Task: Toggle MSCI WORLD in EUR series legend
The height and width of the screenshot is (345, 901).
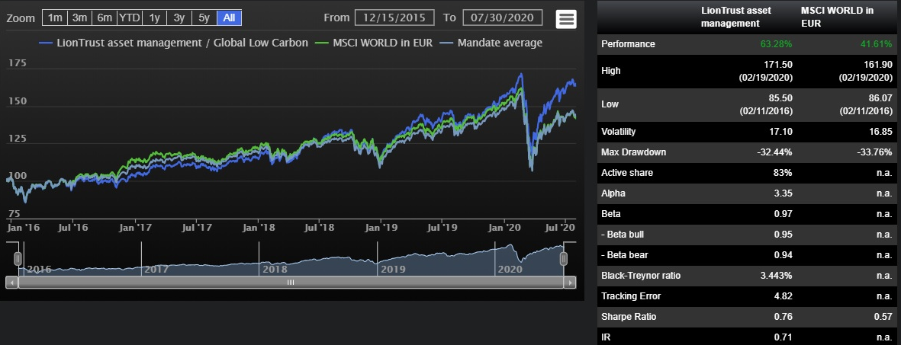Action: pyautogui.click(x=375, y=43)
